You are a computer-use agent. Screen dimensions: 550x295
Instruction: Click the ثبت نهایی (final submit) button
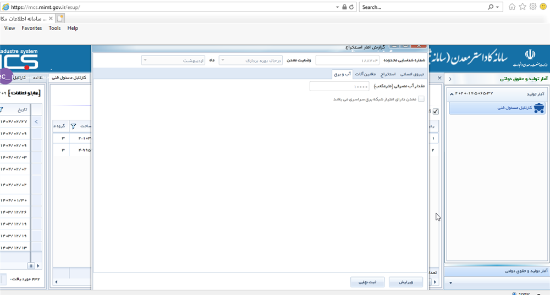click(367, 282)
